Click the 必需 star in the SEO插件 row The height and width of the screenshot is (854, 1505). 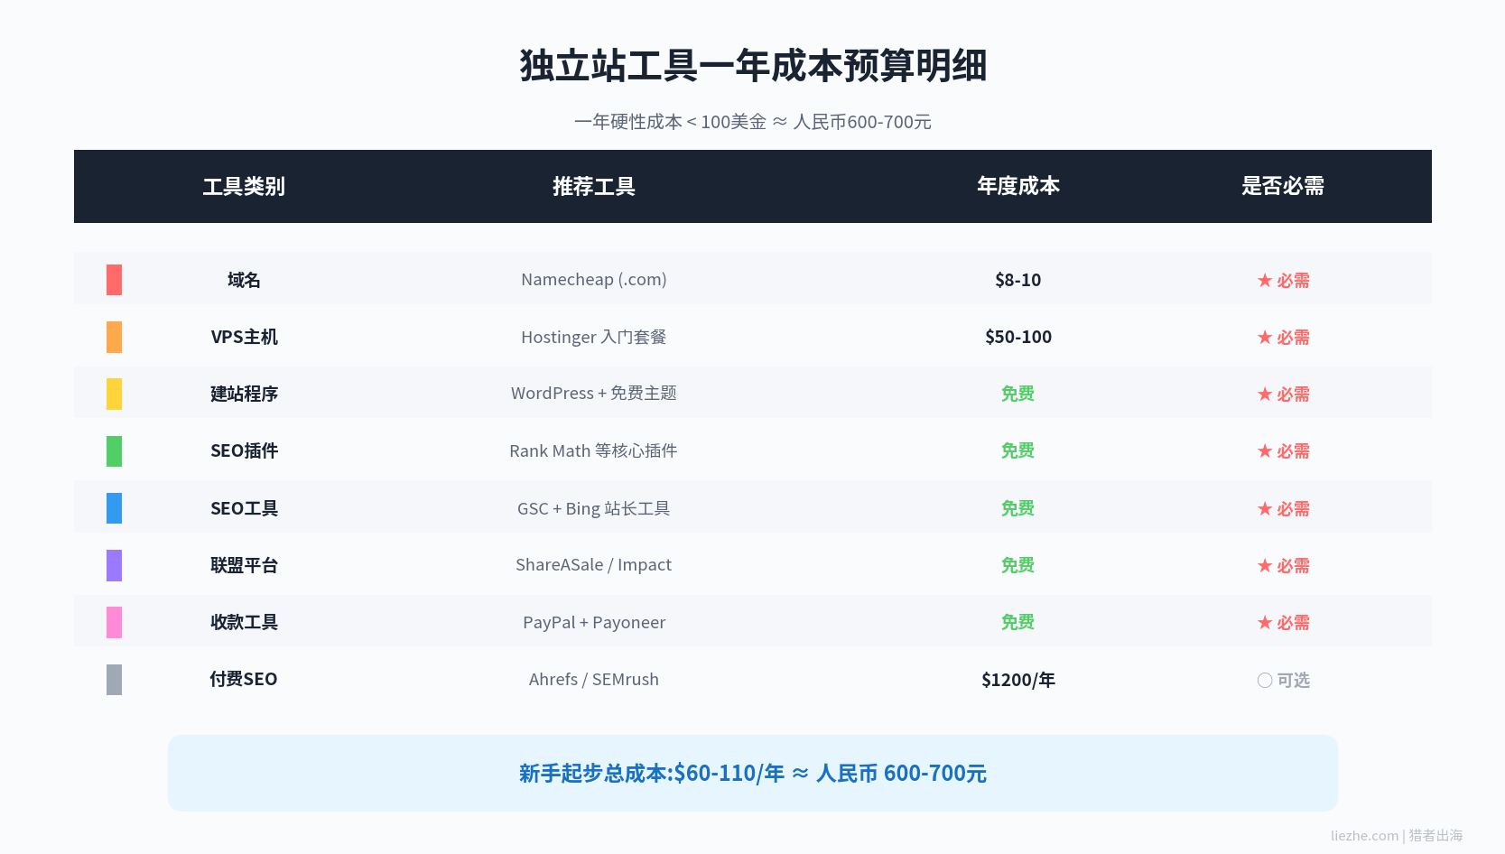(x=1264, y=451)
